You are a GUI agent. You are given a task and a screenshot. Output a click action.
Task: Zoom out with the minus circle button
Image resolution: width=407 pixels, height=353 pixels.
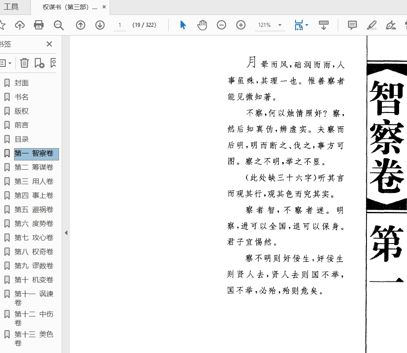tap(222, 25)
